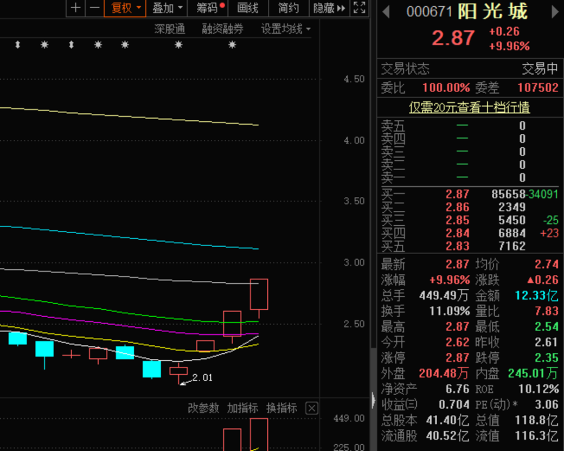This screenshot has height=451, width=564.
Task: Open the 融资融券 tab
Action: [223, 29]
